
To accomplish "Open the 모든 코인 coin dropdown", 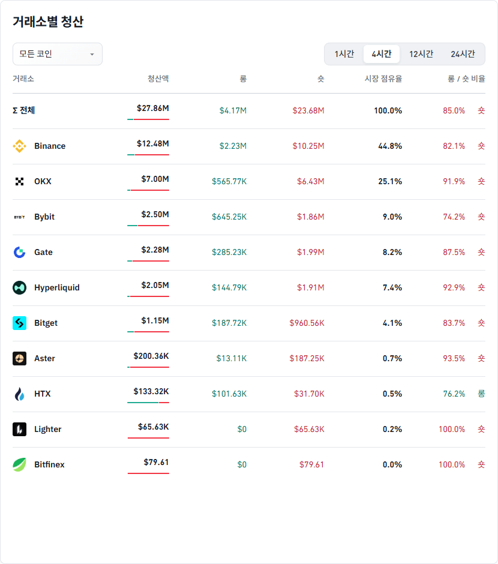I will point(58,54).
